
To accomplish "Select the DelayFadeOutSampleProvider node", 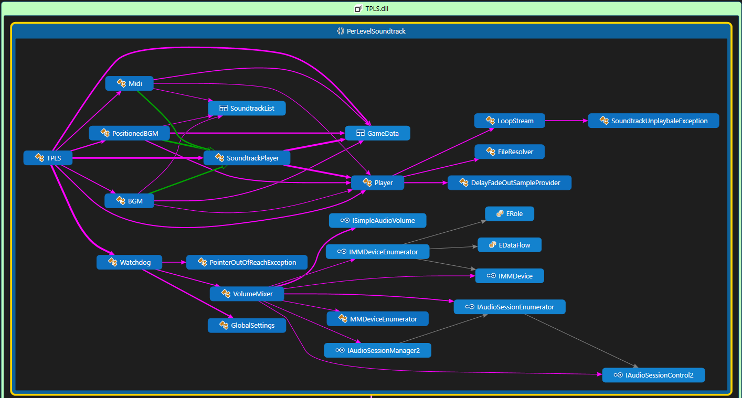I will [x=510, y=182].
